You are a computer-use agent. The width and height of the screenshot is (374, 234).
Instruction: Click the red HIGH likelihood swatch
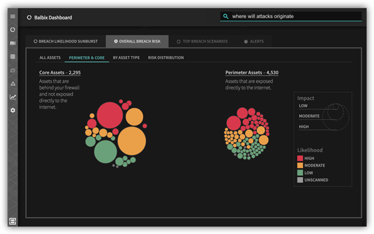300,158
